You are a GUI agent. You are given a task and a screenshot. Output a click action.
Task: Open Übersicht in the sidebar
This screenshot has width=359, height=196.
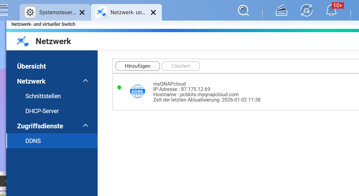click(x=32, y=66)
